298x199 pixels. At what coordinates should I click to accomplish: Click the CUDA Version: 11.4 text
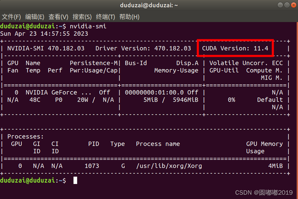[x=235, y=48]
